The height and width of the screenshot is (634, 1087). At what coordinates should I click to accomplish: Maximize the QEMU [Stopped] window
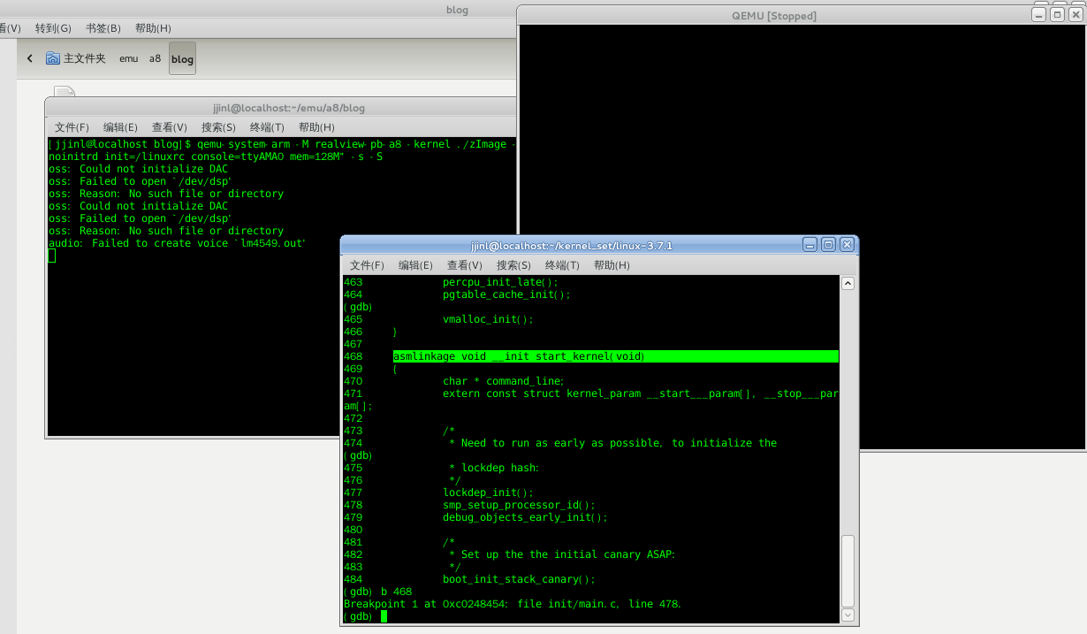click(x=1057, y=14)
